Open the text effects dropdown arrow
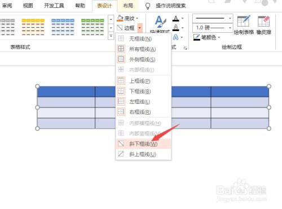The width and height of the screenshot is (282, 209). point(182,37)
